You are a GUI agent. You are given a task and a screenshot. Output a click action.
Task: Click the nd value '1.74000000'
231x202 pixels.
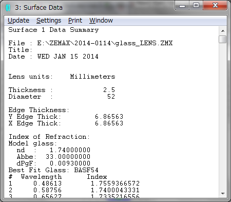coord(70,150)
